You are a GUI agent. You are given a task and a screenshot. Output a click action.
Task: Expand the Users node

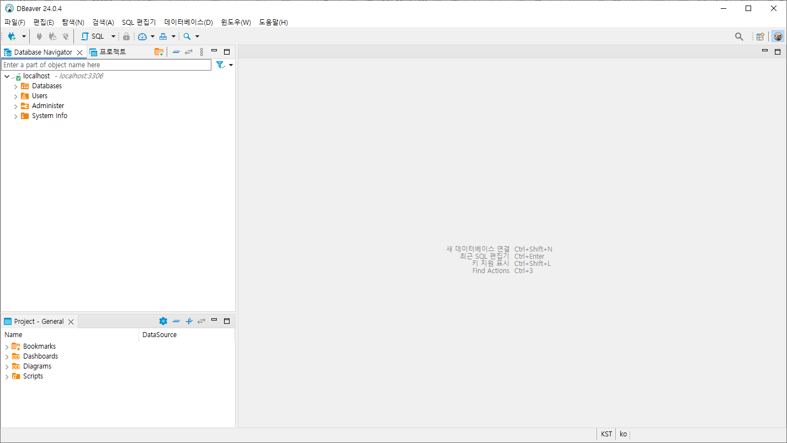tap(15, 96)
